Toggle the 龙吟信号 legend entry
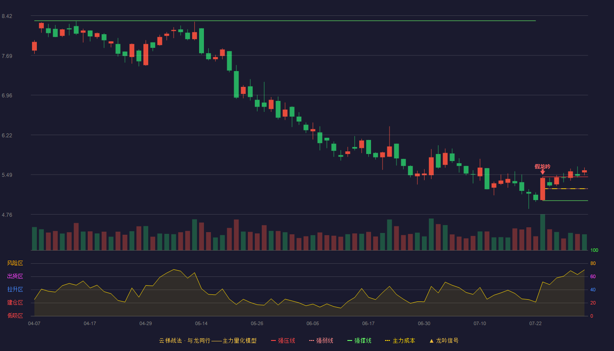This screenshot has height=351, width=614. (444, 340)
